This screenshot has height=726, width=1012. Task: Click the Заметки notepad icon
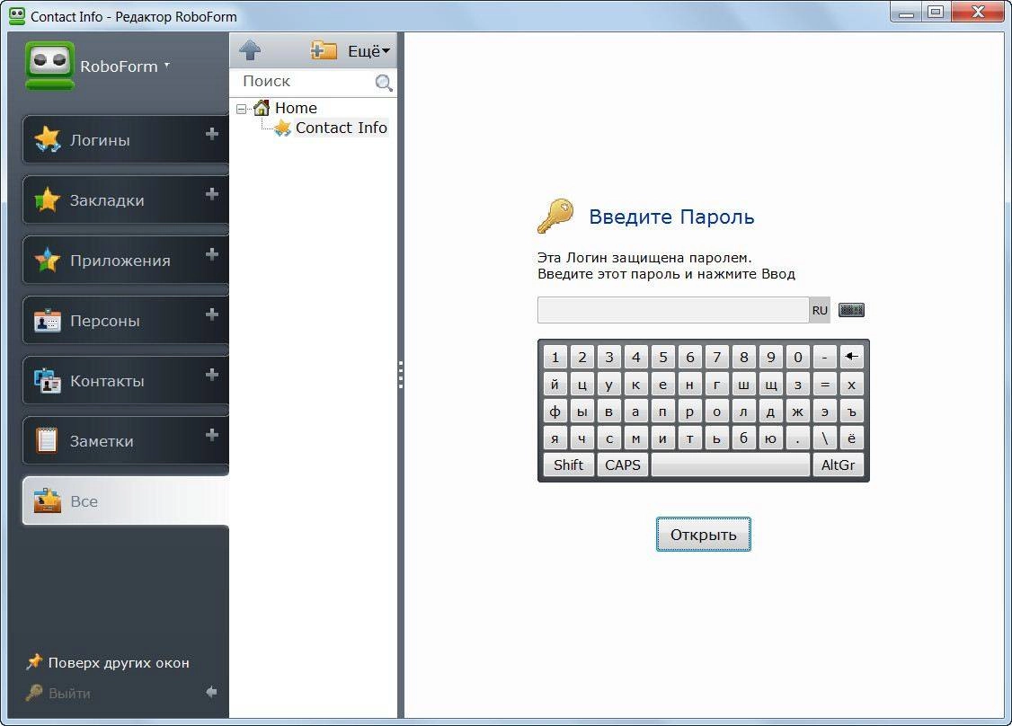47,440
